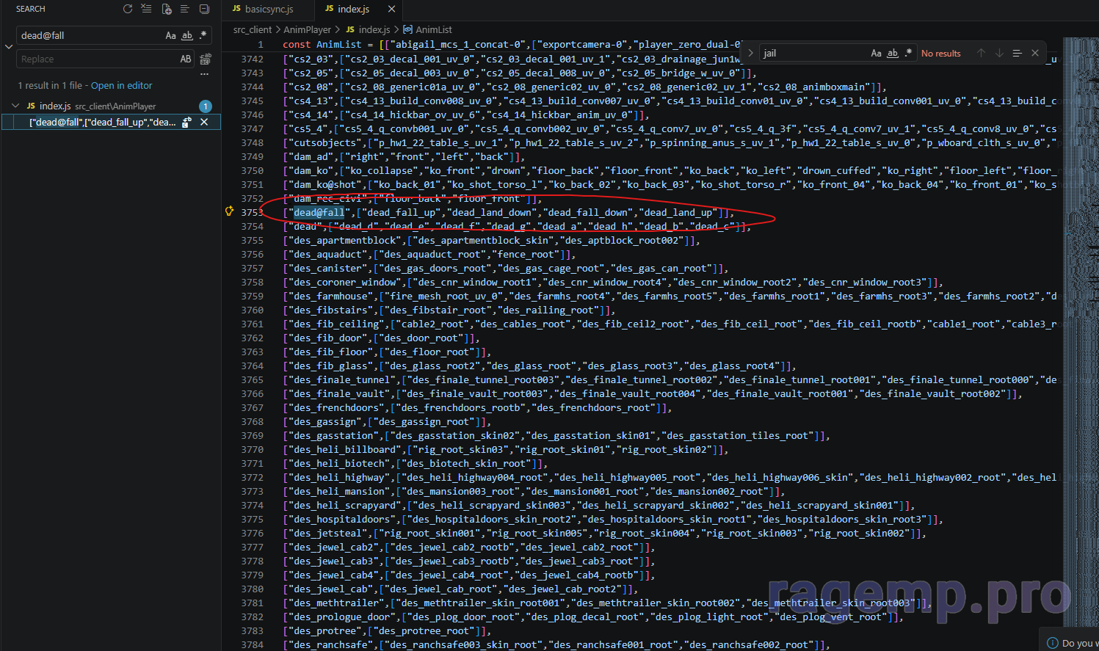Screen dimensions: 1099x651
Task: Collapse the index.js search results group
Action: point(15,106)
